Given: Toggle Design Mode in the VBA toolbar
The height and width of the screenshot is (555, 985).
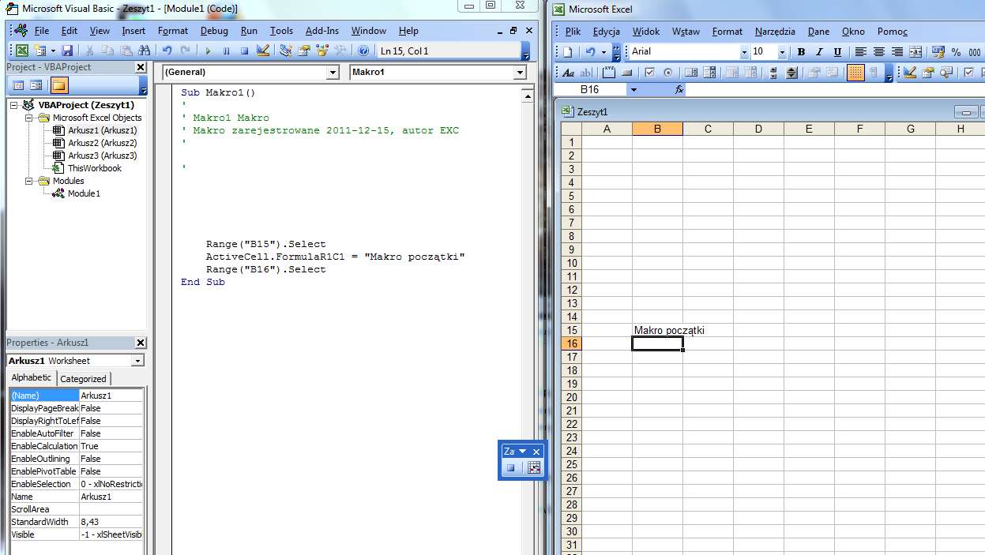Looking at the screenshot, I should click(263, 51).
